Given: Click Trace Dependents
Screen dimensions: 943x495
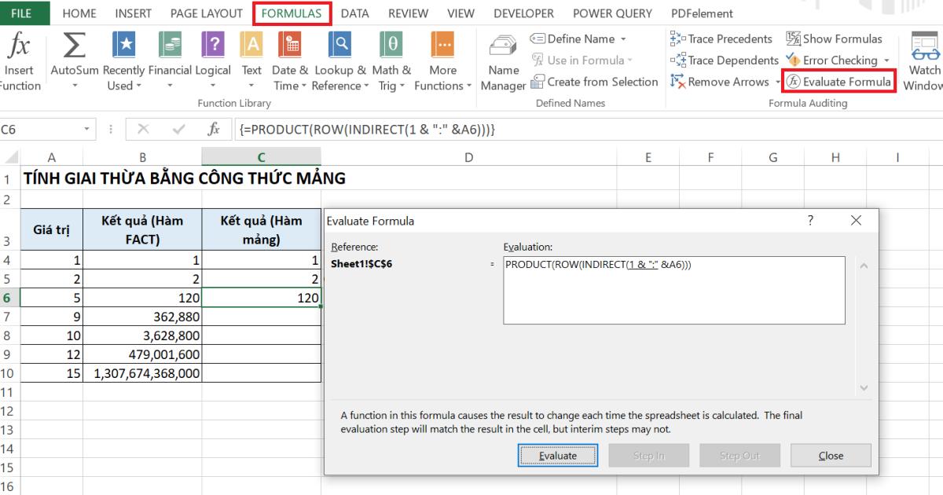Looking at the screenshot, I should click(x=723, y=60).
